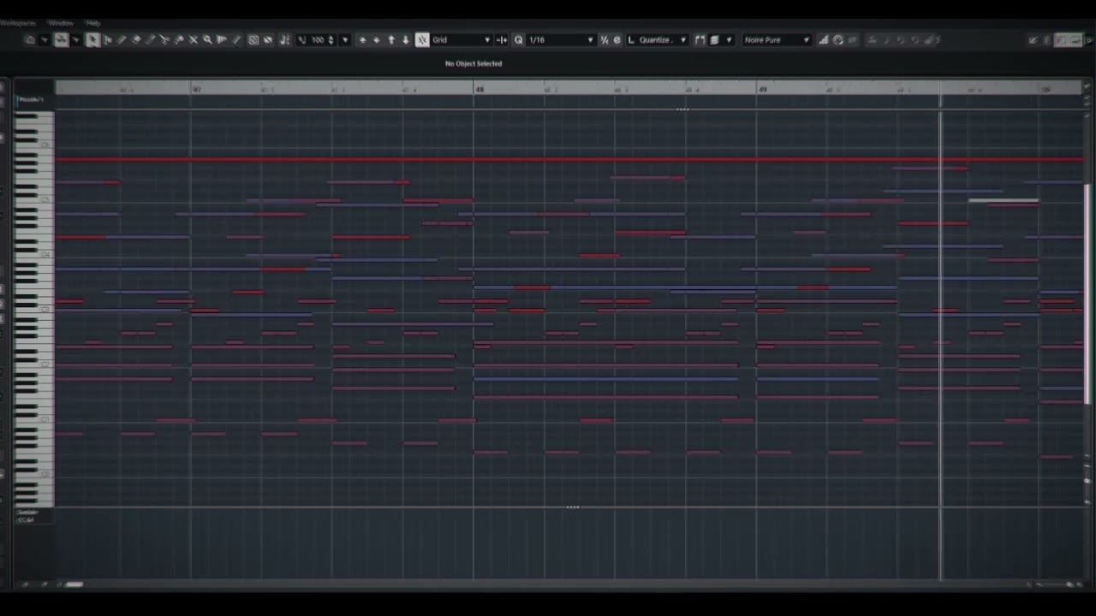Image resolution: width=1096 pixels, height=616 pixels.
Task: Click the circular e icon beside percent
Action: pyautogui.click(x=616, y=40)
